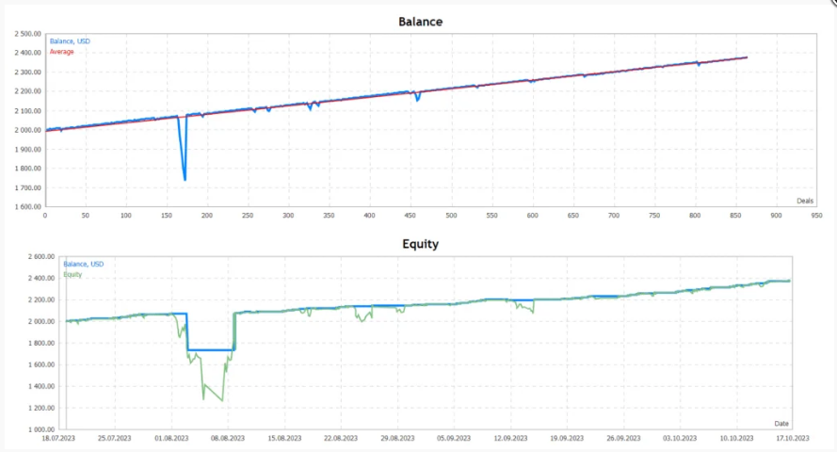
Task: Click "1 600.00" on Balance chart axis
Action: (28, 207)
